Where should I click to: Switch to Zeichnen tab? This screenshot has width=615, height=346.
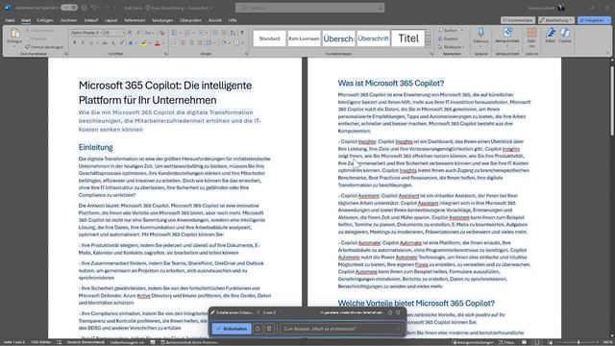point(68,20)
